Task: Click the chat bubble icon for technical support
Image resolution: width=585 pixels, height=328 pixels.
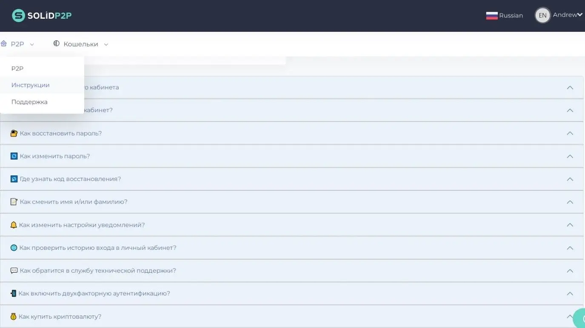Action: (14, 271)
